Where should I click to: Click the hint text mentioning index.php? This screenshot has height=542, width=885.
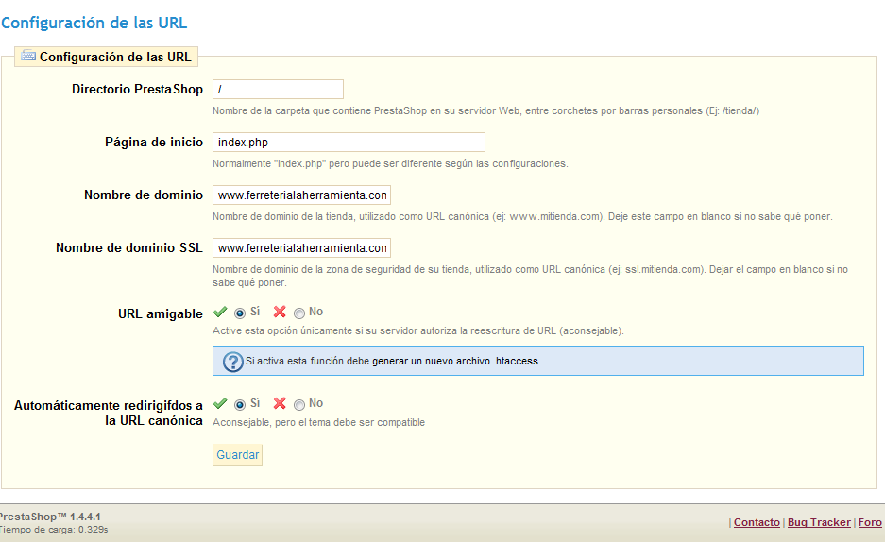pos(390,163)
